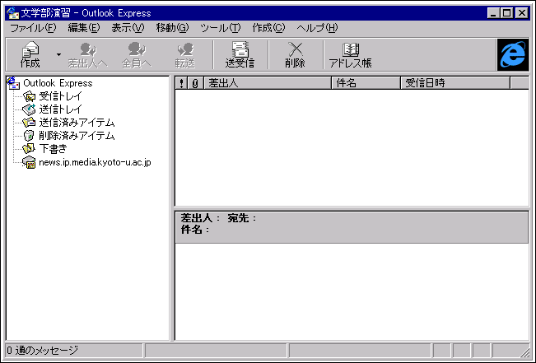Open the ファイル(F) menu
Image resolution: width=536 pixels, height=363 pixels.
point(33,28)
